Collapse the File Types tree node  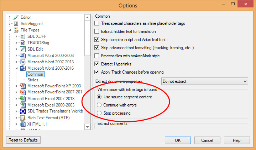pyautogui.click(x=10, y=30)
